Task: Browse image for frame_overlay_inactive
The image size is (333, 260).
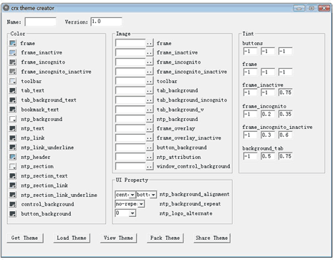Action: click(150, 138)
